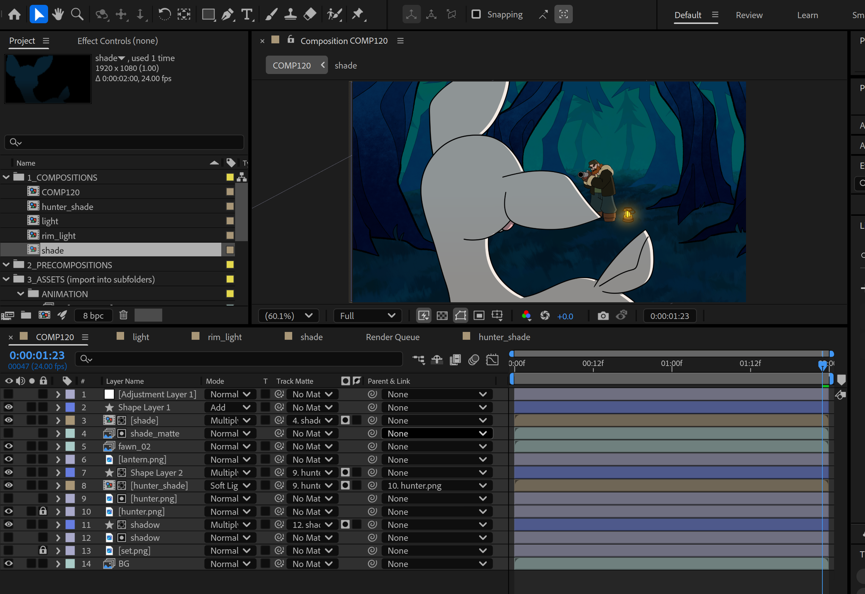The width and height of the screenshot is (865, 594).
Task: Toggle visibility of the BG layer
Action: tap(8, 564)
